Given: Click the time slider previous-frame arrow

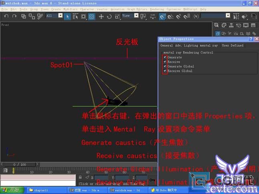Looking at the screenshot, I should [2, 164].
